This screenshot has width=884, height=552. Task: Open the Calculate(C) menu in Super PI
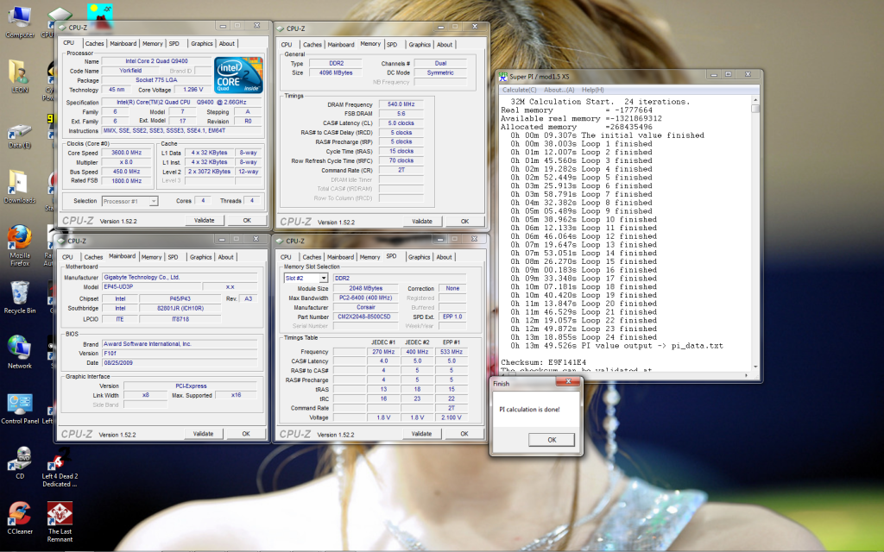click(x=520, y=90)
